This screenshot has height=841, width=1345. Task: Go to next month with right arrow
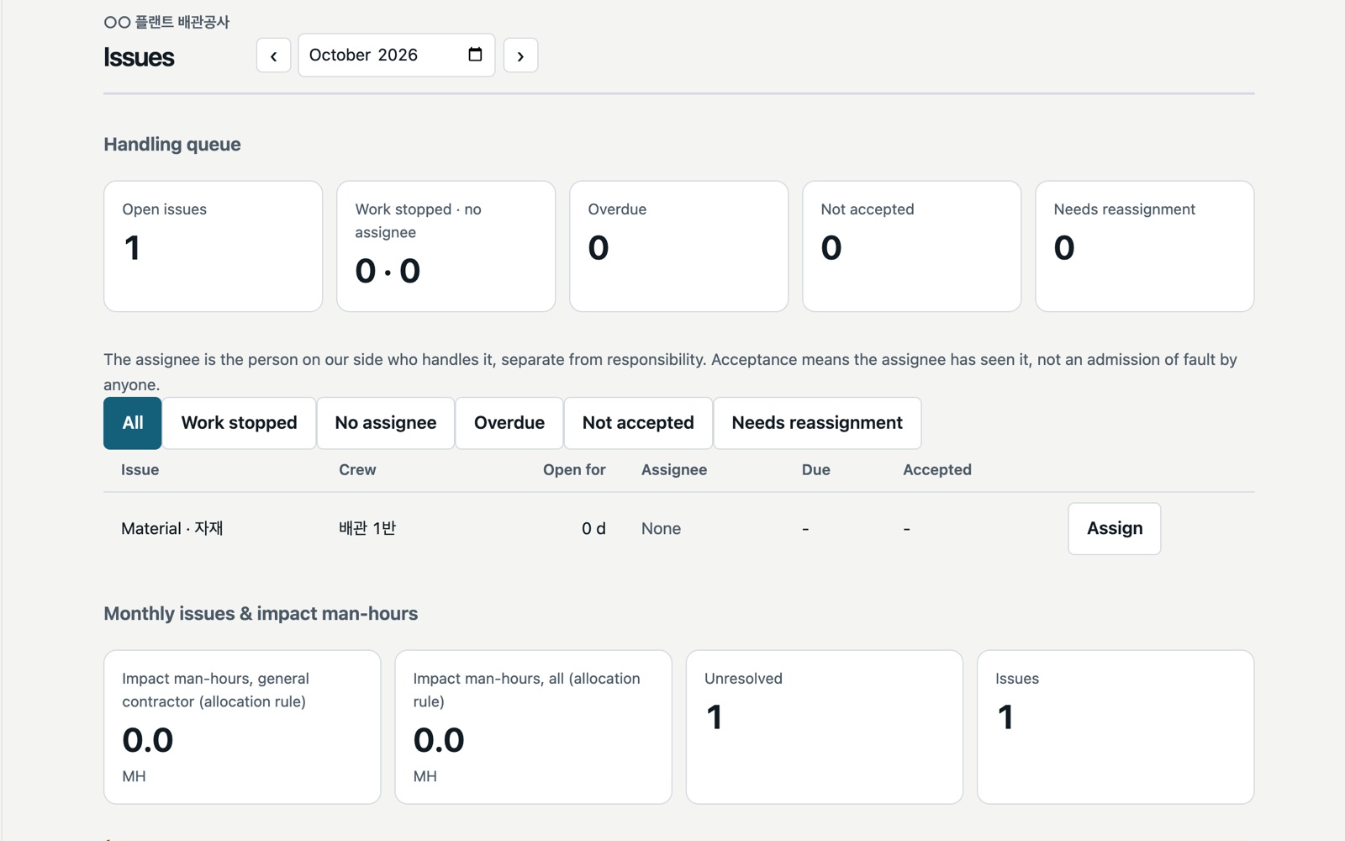(x=520, y=56)
